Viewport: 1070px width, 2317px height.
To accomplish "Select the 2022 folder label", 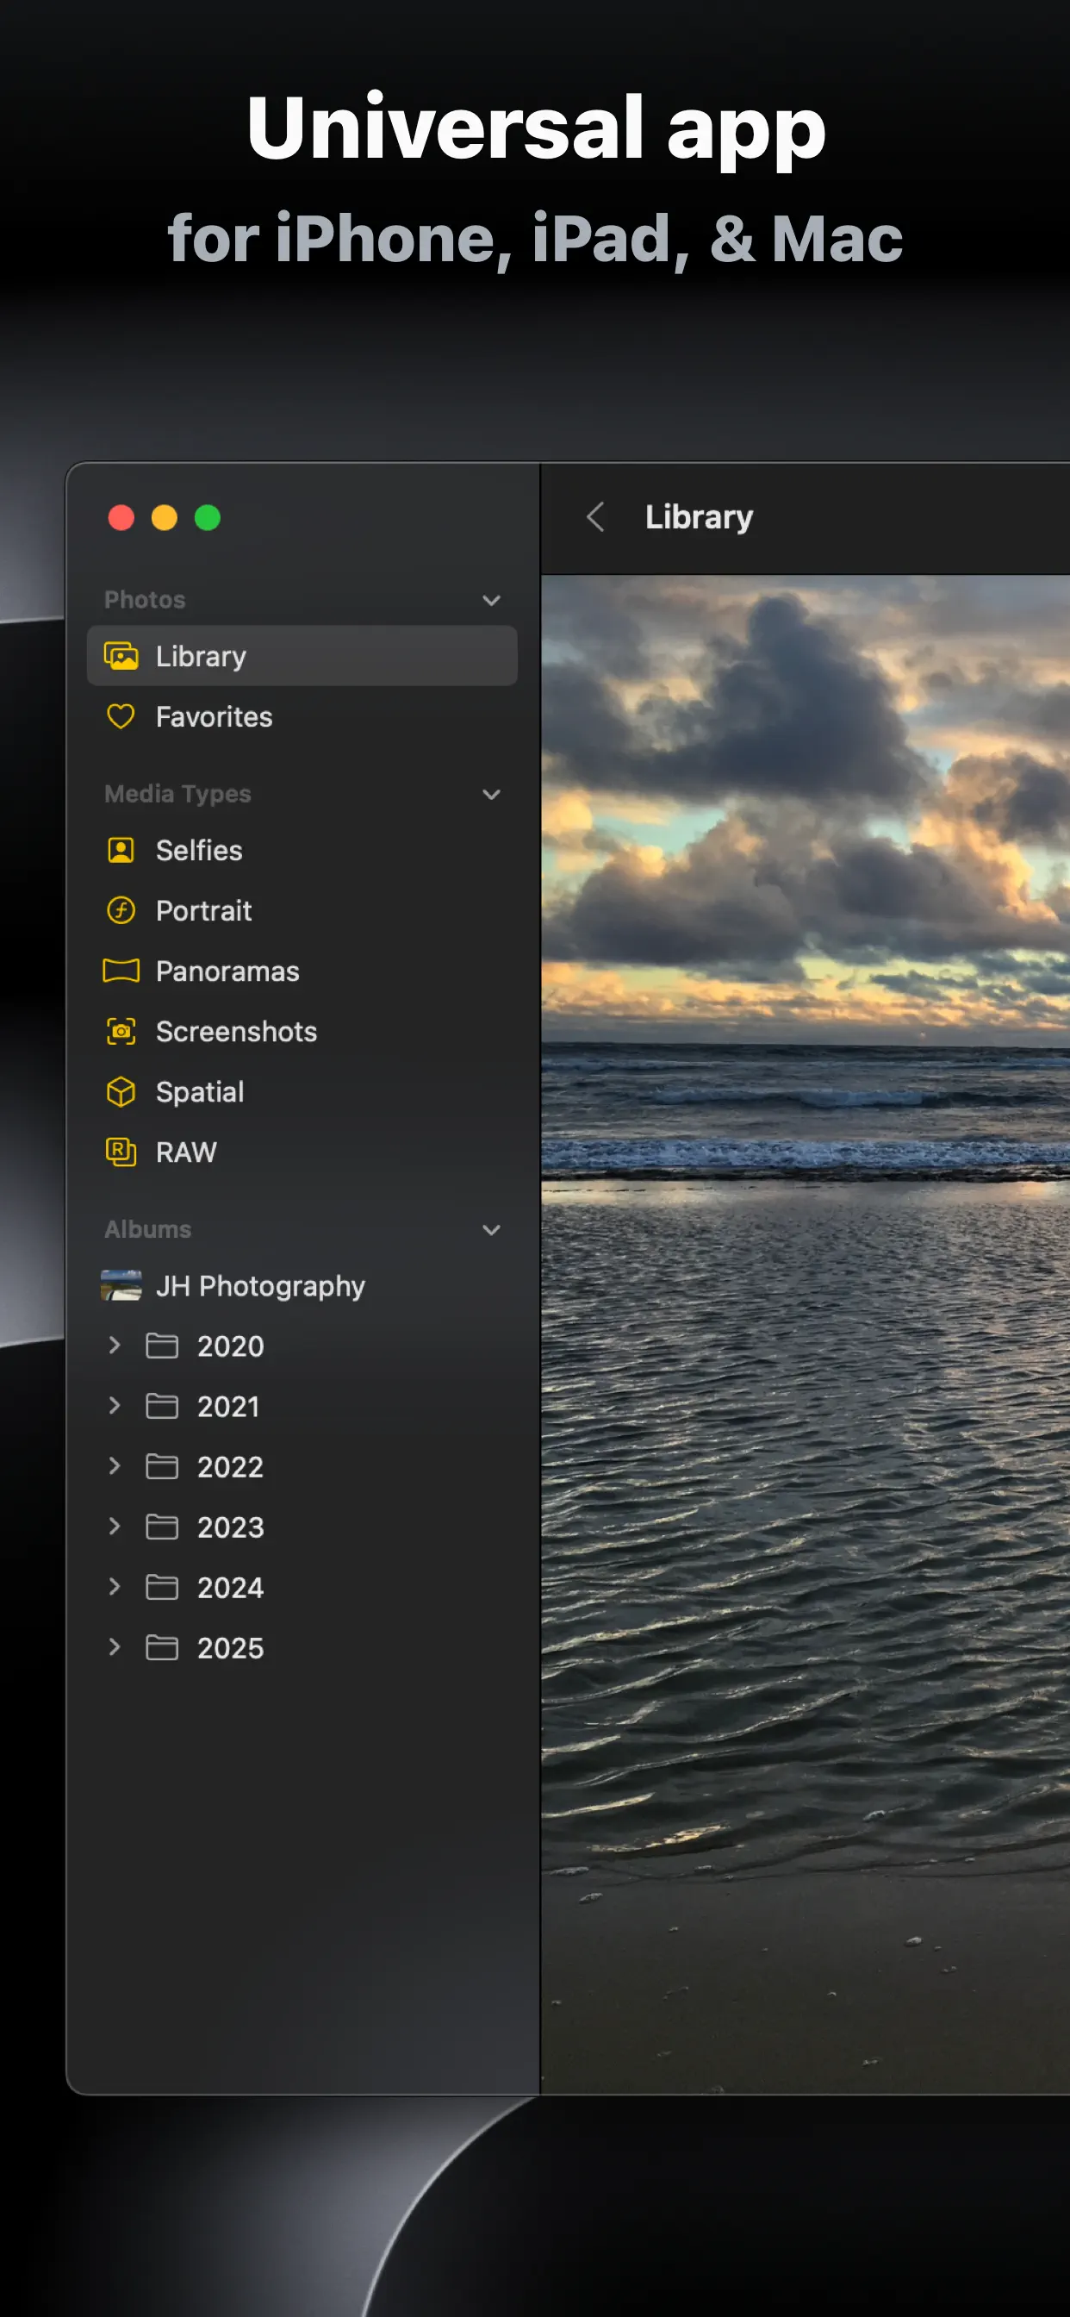I will [x=230, y=1466].
